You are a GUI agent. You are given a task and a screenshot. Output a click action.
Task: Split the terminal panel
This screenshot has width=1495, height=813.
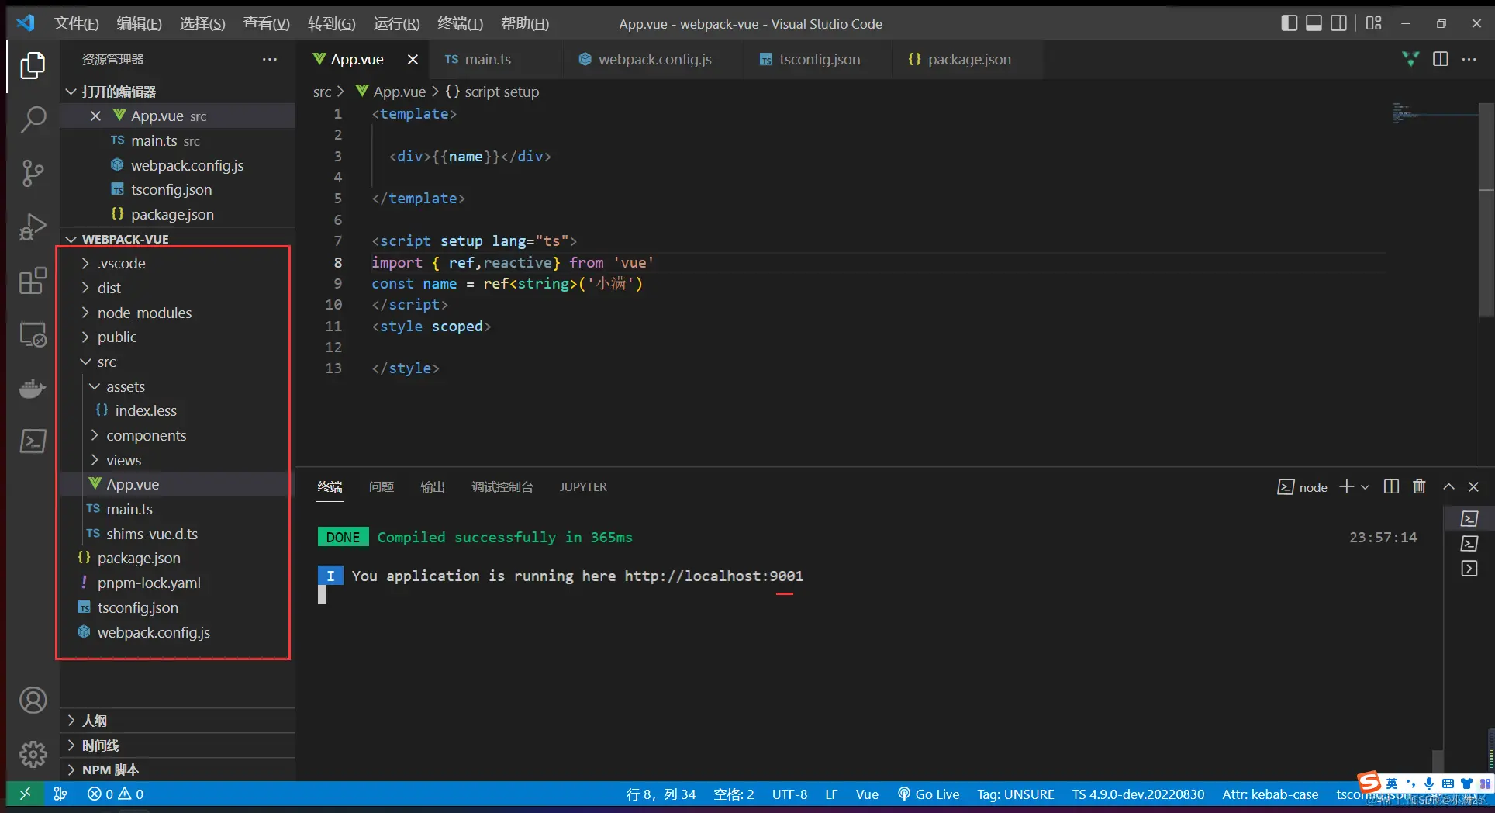[x=1391, y=486]
